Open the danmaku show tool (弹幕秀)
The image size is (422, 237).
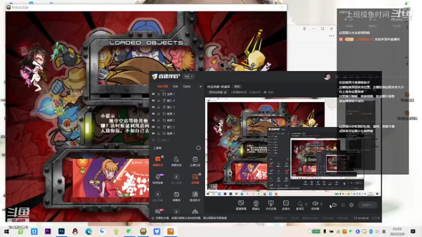(176, 196)
